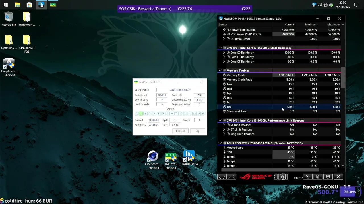This screenshot has width=364, height=204.
Task: Click the scroll-down arrow of sensor list
Action: click(343, 166)
